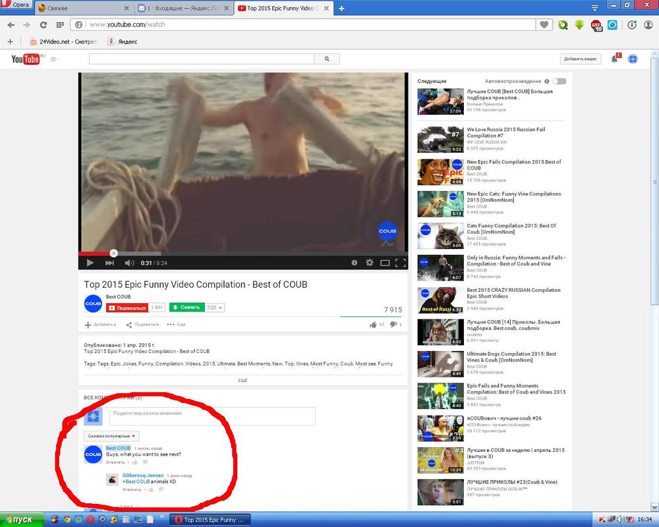
Task: Skip to next video in player
Action: pyautogui.click(x=109, y=263)
